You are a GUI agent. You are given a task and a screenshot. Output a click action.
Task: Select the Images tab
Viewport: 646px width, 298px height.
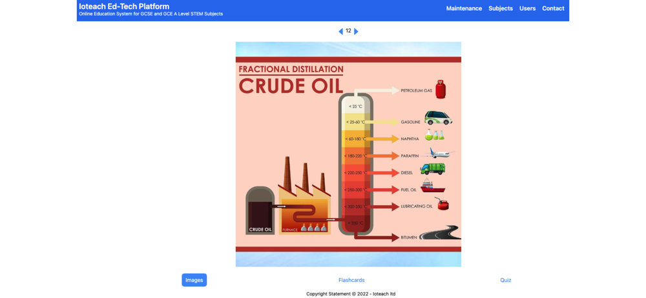[x=194, y=280]
